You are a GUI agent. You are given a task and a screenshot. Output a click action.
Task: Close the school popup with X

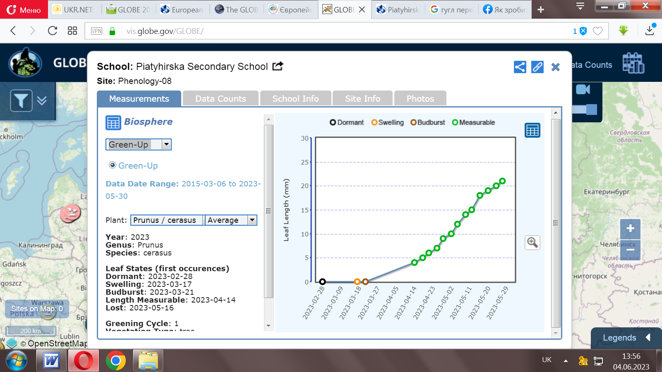(x=555, y=67)
